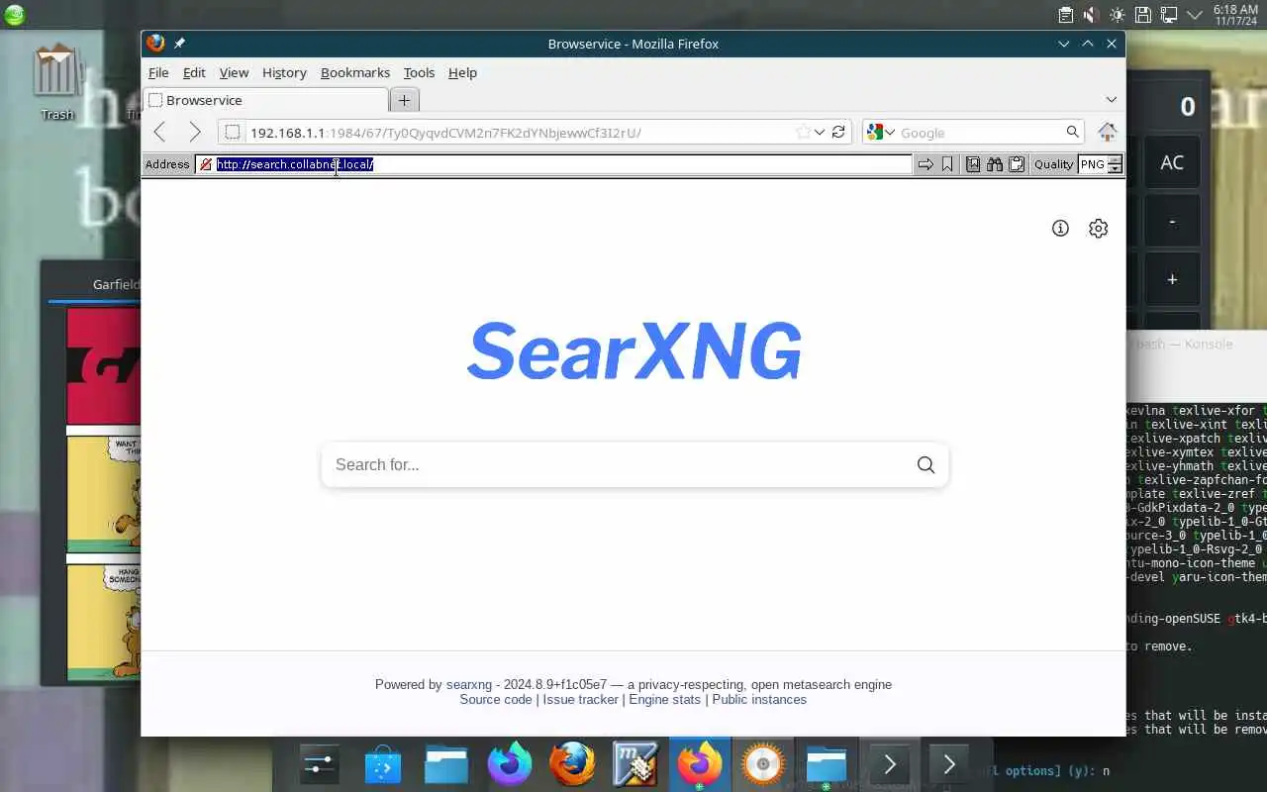Image resolution: width=1267 pixels, height=792 pixels.
Task: Open the Public instances link
Action: (x=759, y=699)
